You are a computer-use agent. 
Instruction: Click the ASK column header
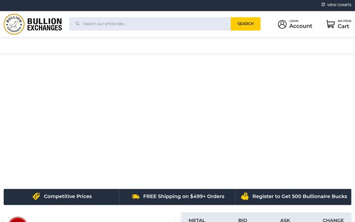(x=285, y=220)
